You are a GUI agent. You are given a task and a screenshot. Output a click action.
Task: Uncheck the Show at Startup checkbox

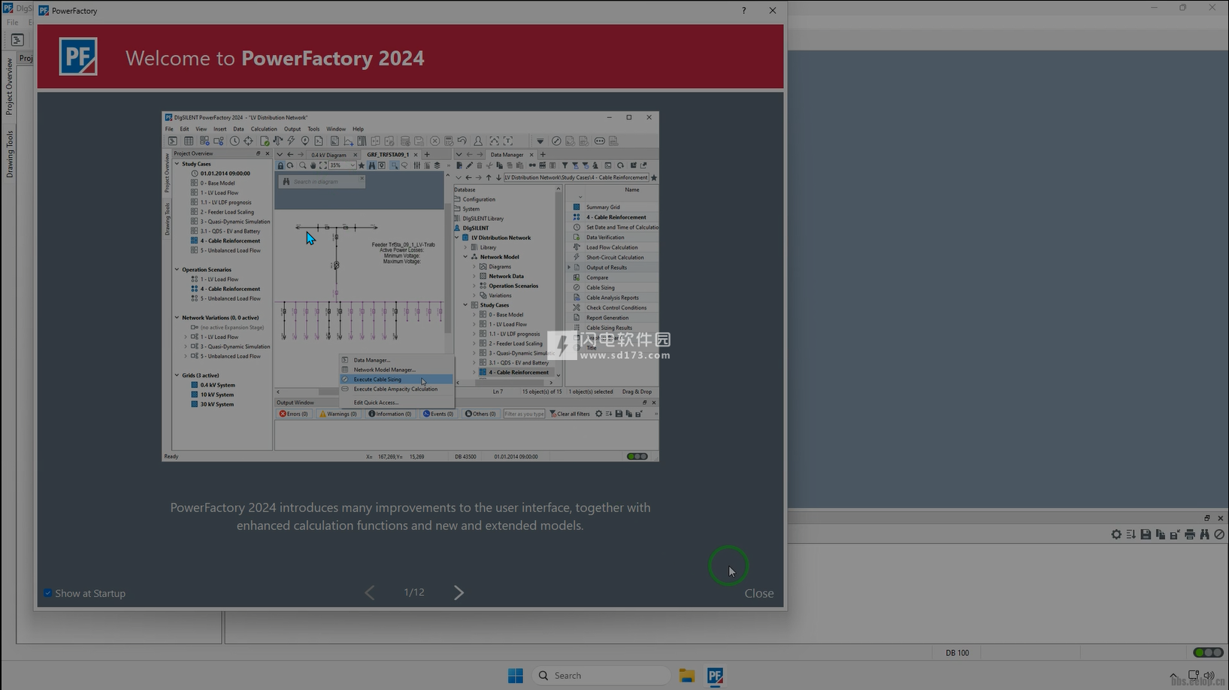48,593
